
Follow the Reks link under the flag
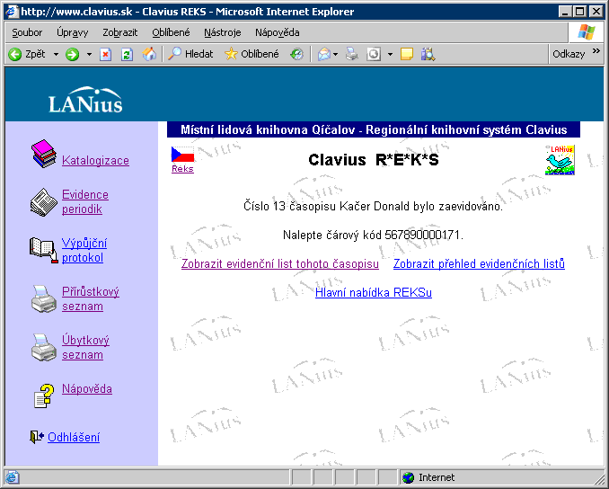182,169
